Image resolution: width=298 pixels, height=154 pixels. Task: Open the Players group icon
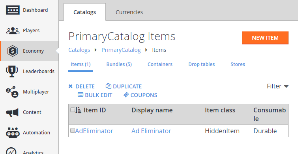tap(13, 31)
